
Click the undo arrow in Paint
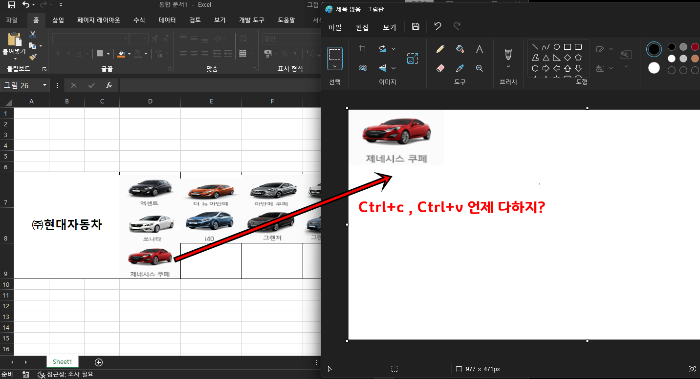coord(438,26)
